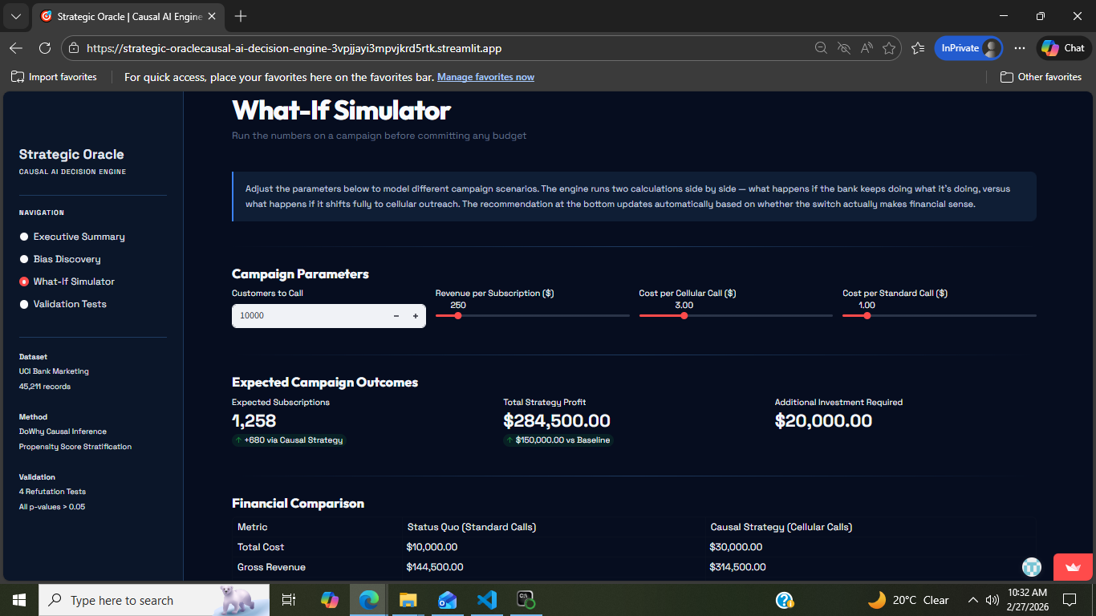The height and width of the screenshot is (616, 1096).
Task: Click the $150,000.00 vs Baseline badge
Action: [x=558, y=440]
